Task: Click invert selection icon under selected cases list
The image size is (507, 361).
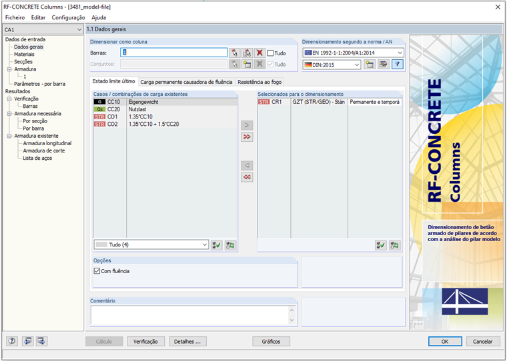Action: click(x=394, y=245)
